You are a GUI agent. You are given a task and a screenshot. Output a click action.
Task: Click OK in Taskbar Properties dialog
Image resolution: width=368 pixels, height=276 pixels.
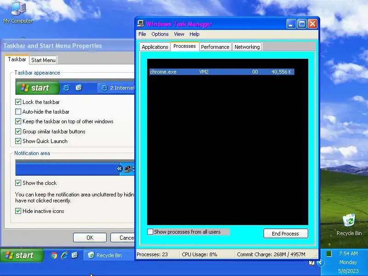[x=90, y=238]
